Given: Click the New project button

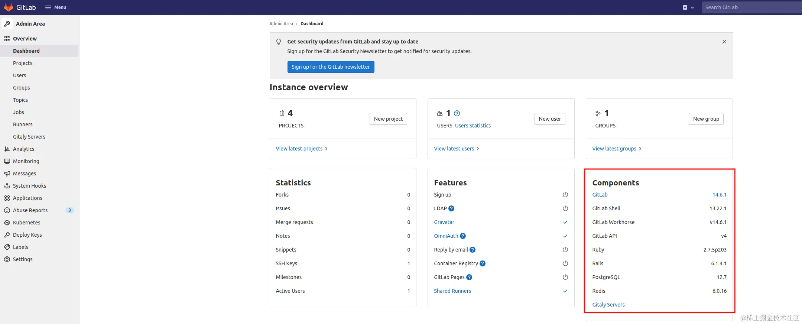Looking at the screenshot, I should coord(388,119).
